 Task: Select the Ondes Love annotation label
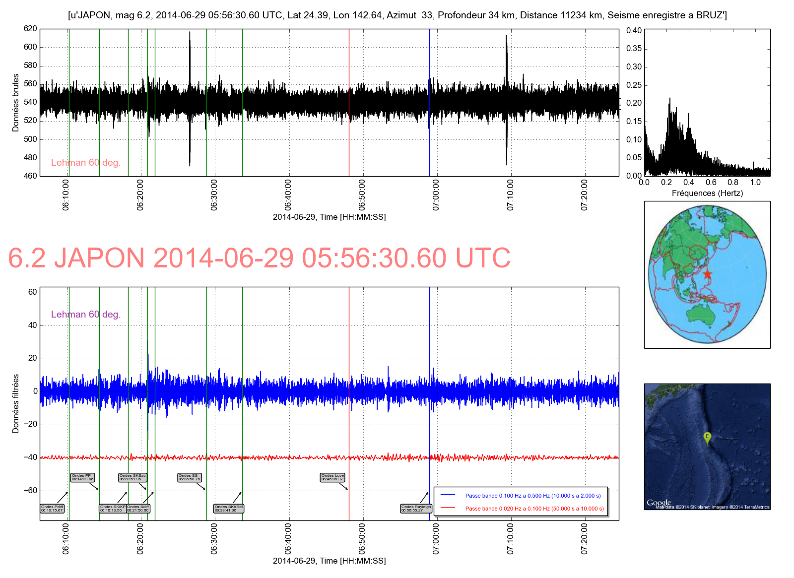pos(332,477)
